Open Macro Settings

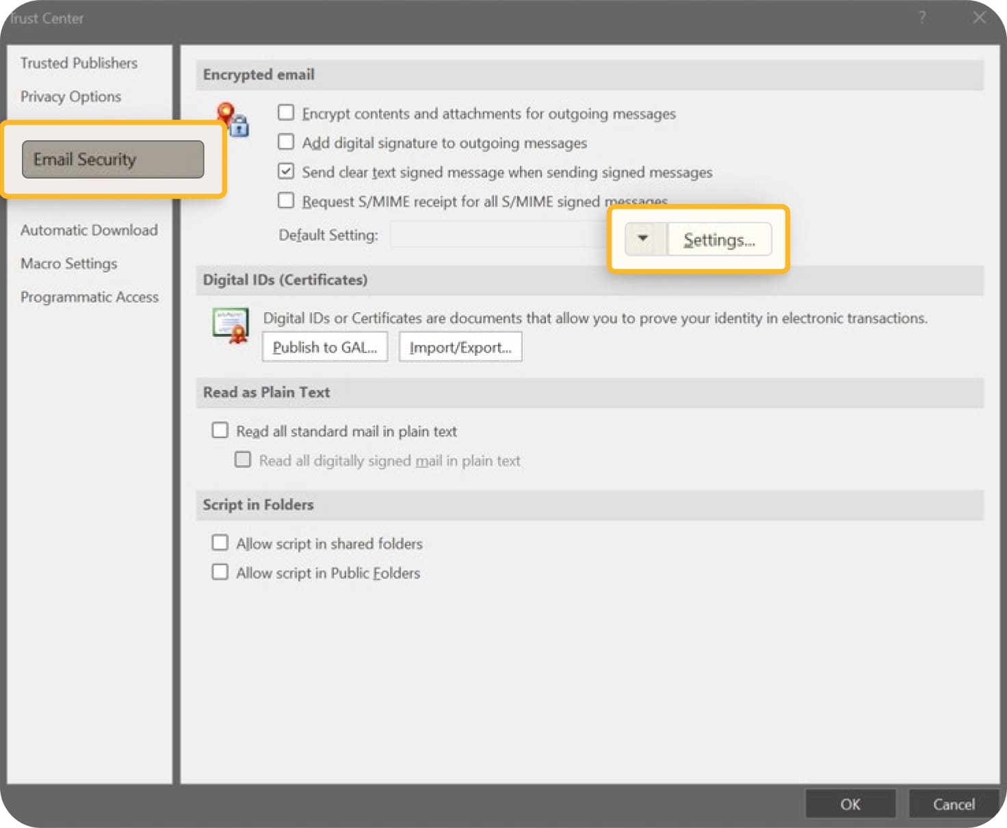click(x=68, y=263)
